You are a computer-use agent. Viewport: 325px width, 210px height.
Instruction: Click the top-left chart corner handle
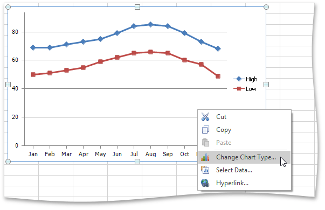pyautogui.click(x=8, y=7)
